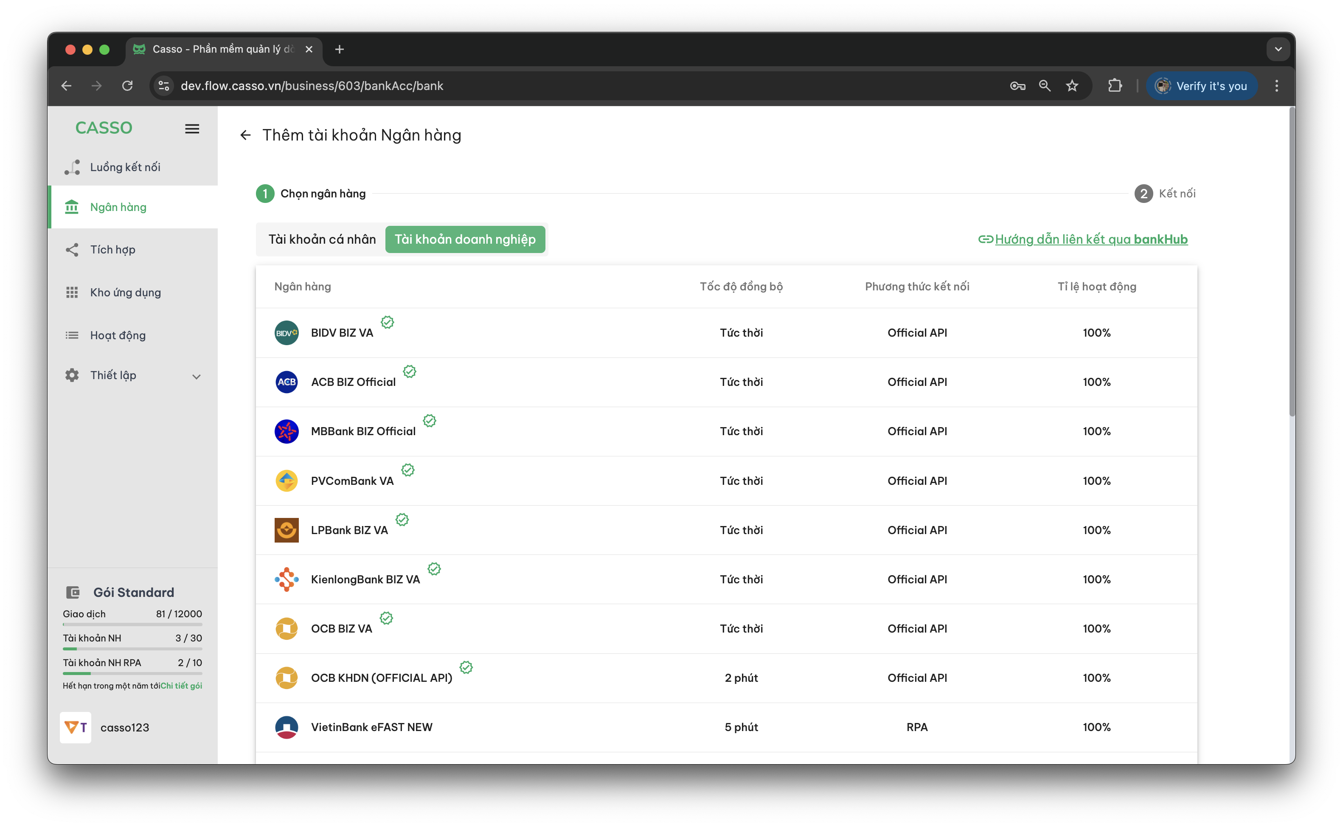Click the Tài khoản NH RPA progress bar
Screen dimensions: 1343x827
[132, 673]
